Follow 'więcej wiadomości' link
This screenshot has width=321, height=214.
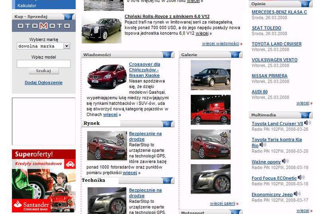221,43
